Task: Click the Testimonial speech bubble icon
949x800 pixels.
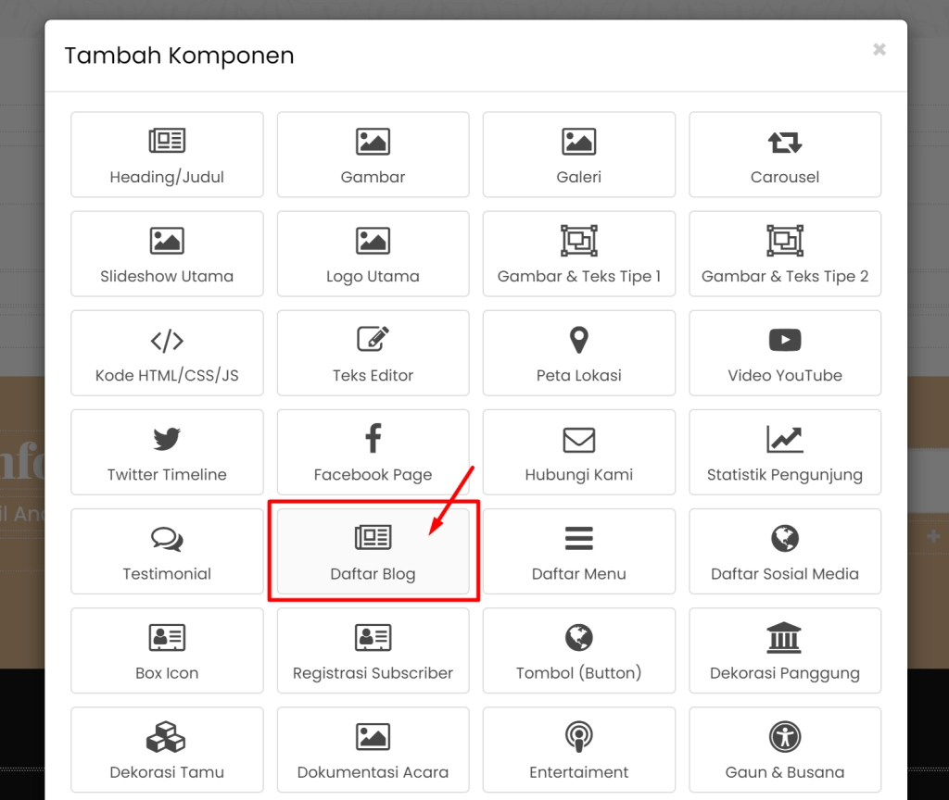Action: (167, 539)
